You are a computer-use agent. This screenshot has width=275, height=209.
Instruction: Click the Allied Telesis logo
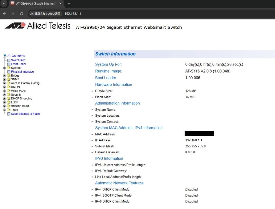click(37, 26)
